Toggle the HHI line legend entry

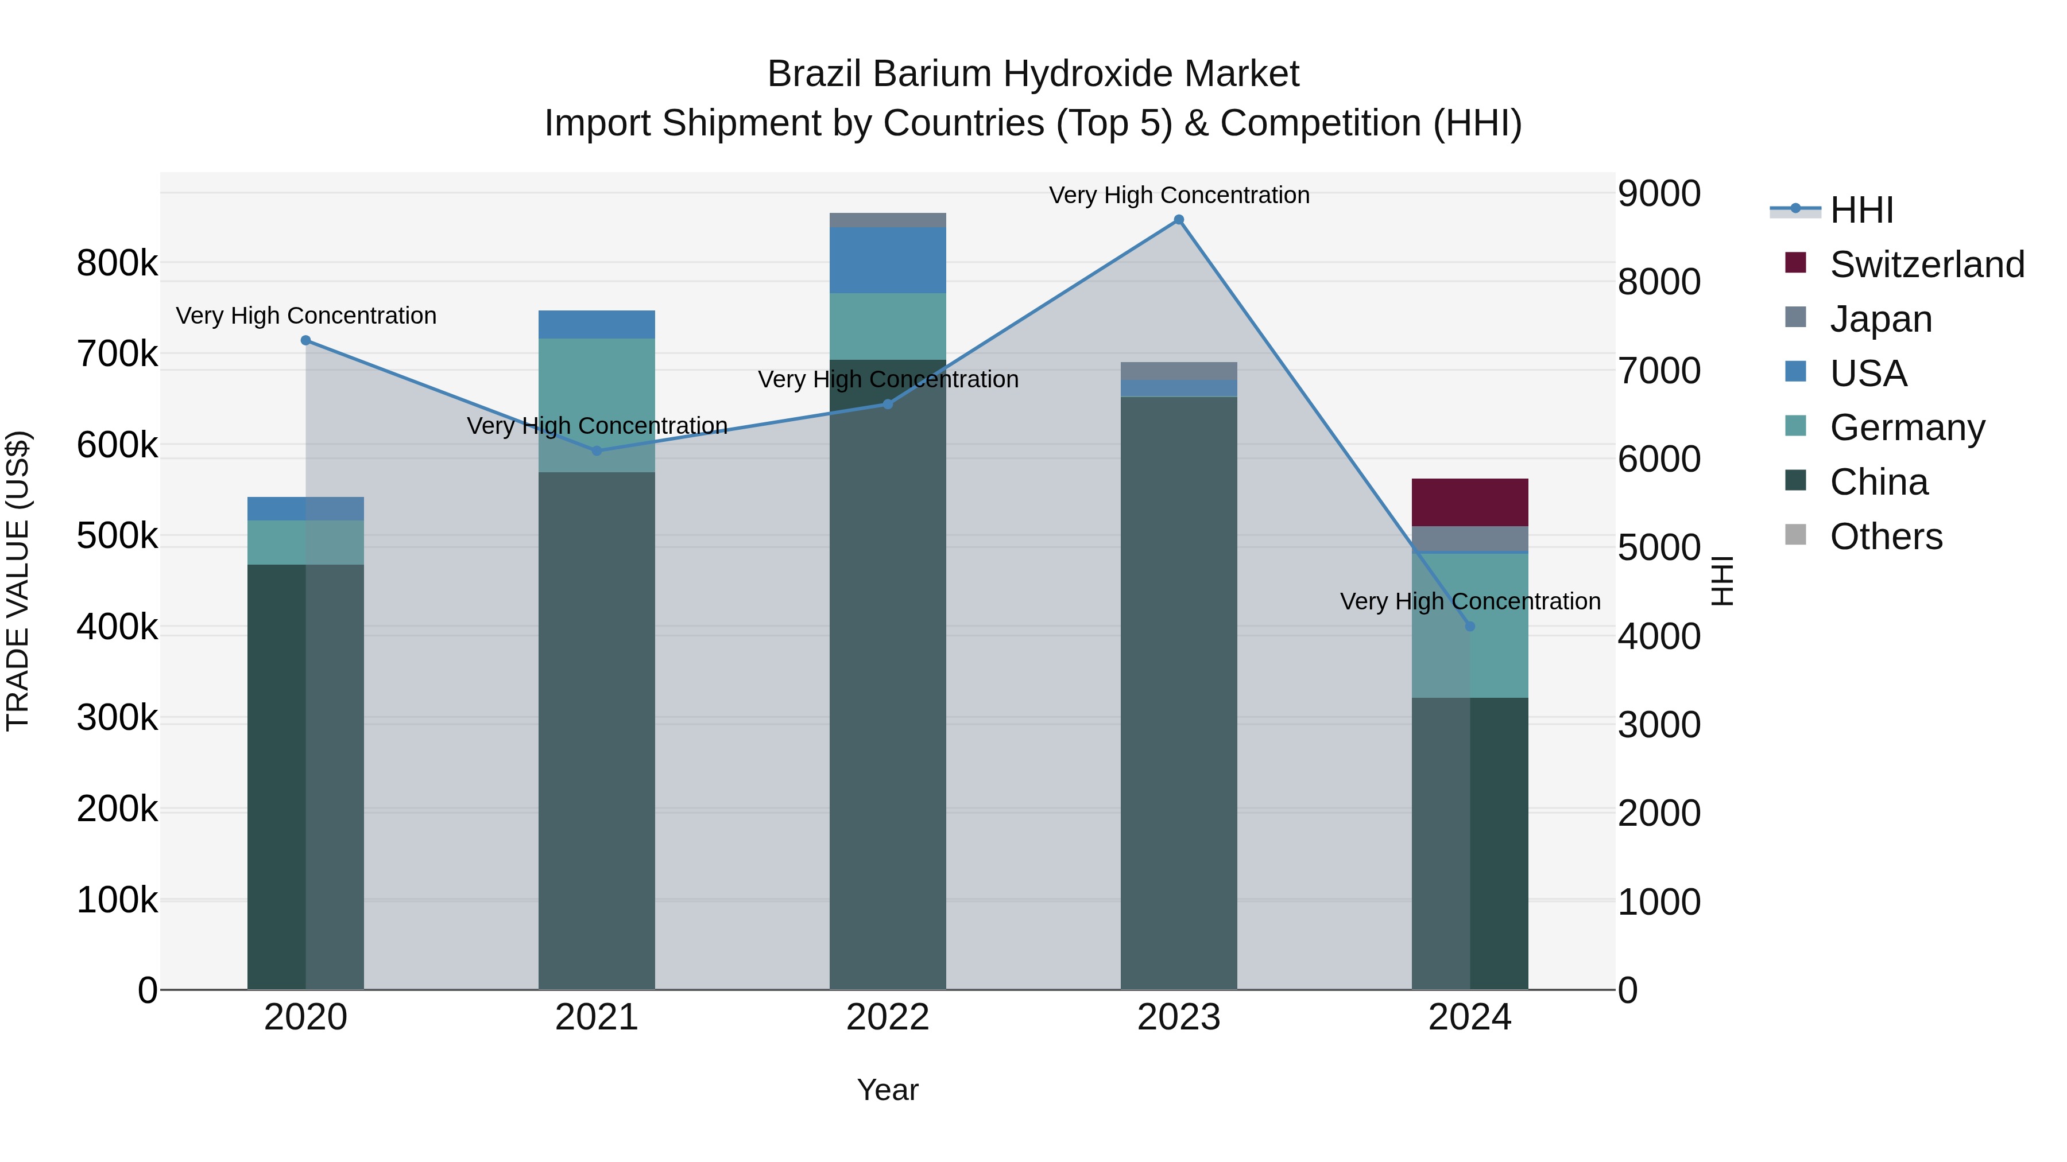pyautogui.click(x=1832, y=210)
